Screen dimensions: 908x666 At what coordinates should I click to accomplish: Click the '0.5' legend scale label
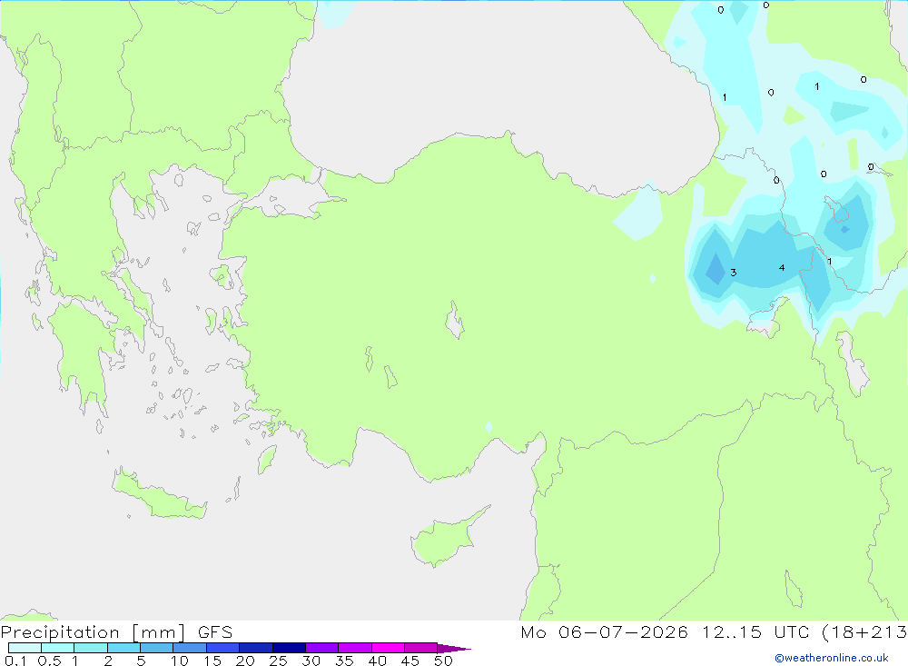coord(49,661)
